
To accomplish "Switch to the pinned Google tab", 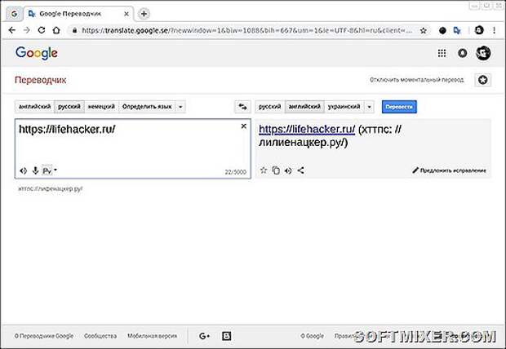I will (x=14, y=14).
